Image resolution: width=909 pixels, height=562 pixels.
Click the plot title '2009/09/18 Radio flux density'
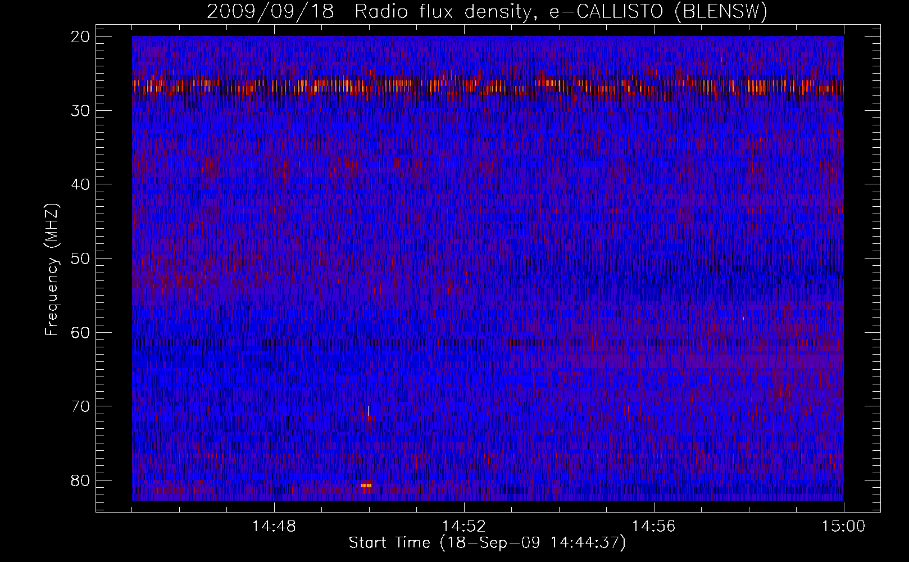point(487,12)
